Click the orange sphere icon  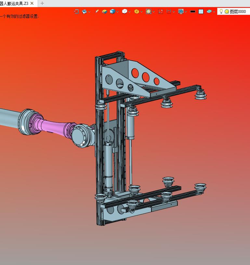coord(137,11)
